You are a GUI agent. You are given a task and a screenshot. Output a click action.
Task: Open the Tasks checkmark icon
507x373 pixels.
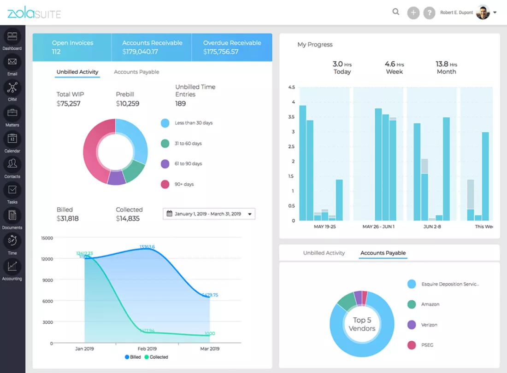(12, 190)
